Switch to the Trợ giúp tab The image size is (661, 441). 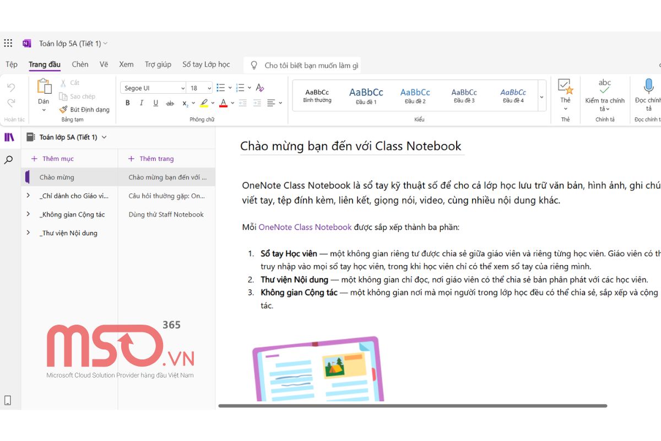tap(158, 64)
